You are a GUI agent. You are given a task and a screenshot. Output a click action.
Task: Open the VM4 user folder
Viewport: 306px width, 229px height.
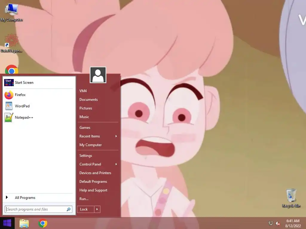[98, 91]
